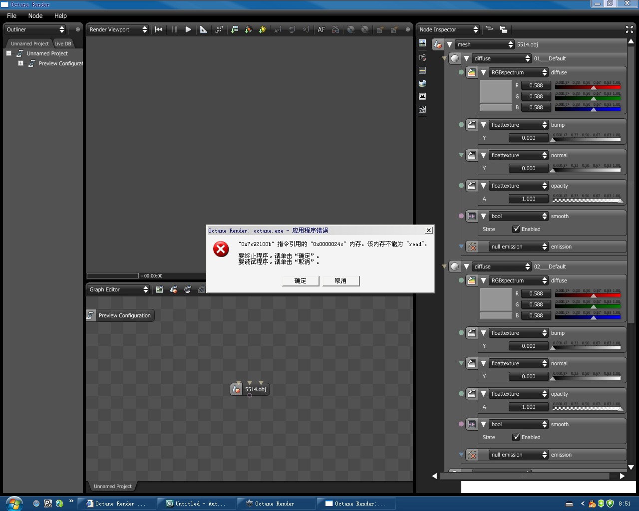Select the Preview Configuration node in graph
Image resolution: width=639 pixels, height=511 pixels.
120,315
